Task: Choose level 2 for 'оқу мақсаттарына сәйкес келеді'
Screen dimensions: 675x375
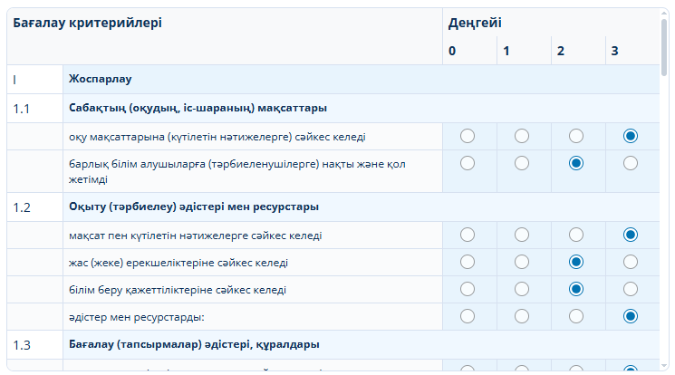Action: (x=576, y=136)
